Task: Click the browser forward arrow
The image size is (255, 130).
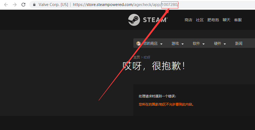Action: (15, 5)
